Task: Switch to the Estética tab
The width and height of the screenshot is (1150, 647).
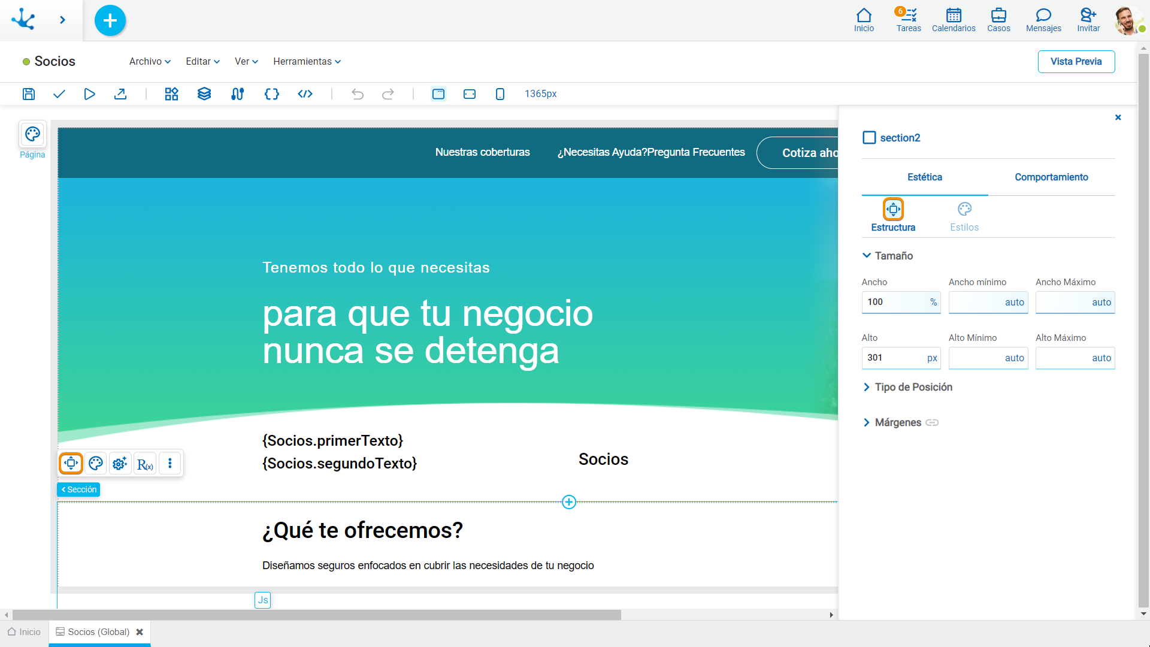Action: click(x=924, y=177)
